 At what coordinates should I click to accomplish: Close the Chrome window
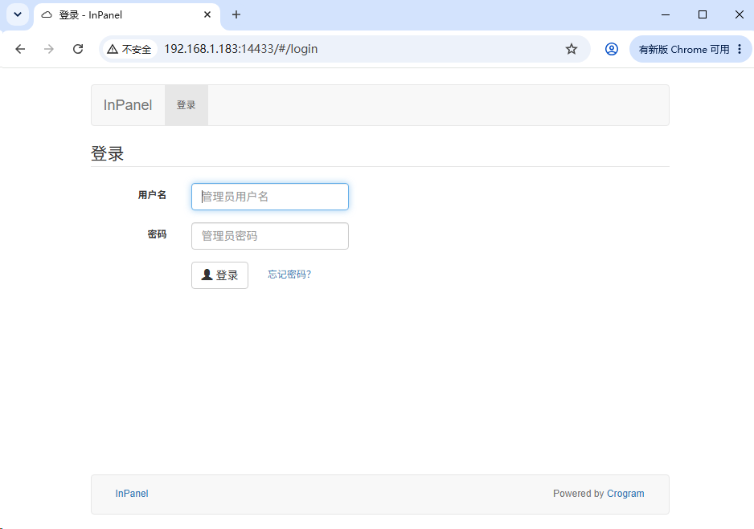(x=740, y=15)
